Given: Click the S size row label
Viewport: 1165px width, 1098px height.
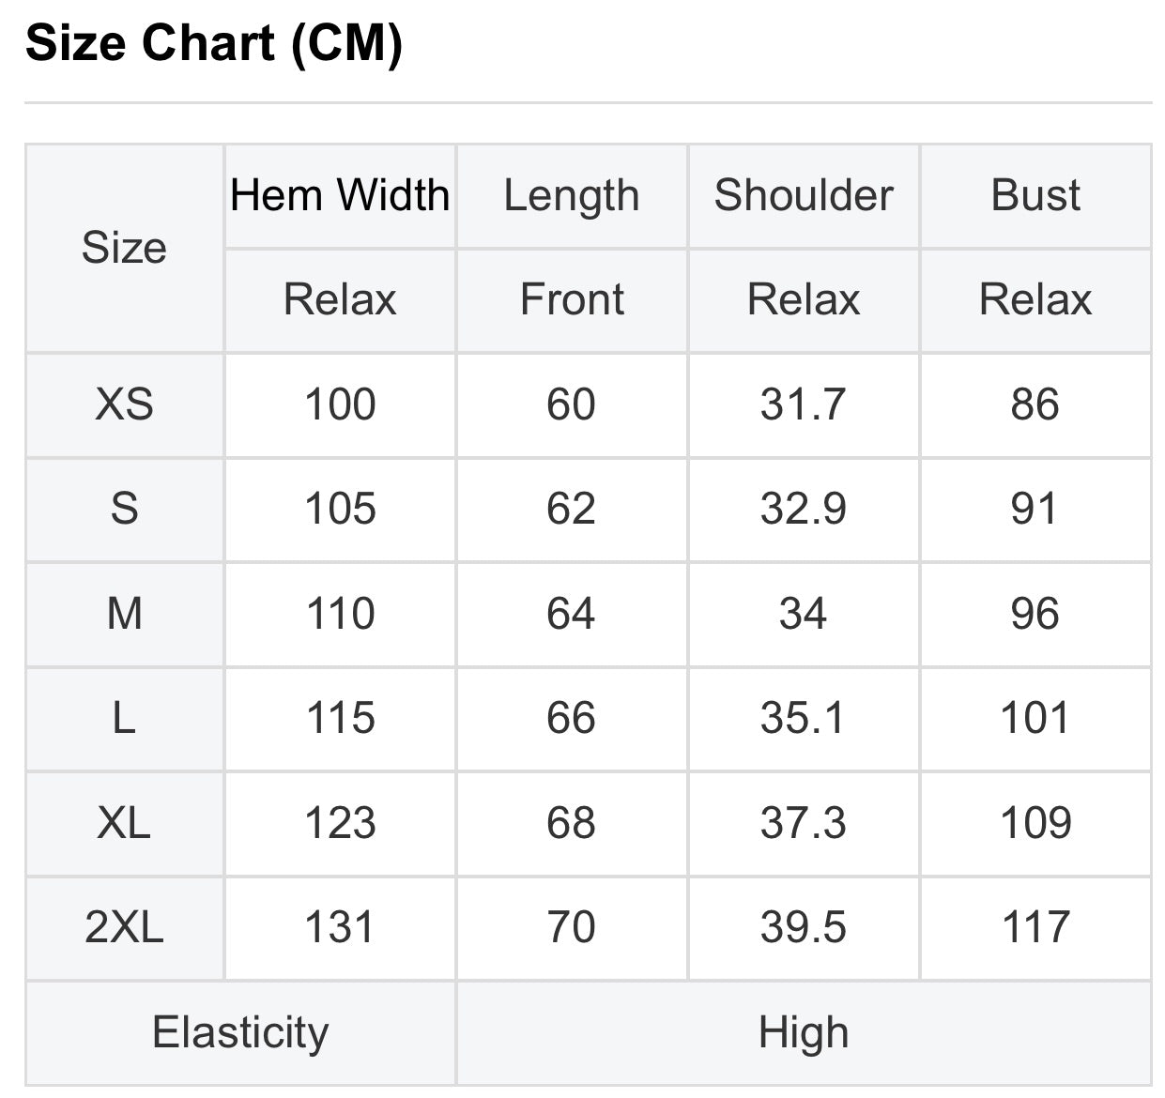Looking at the screenshot, I should point(124,510).
